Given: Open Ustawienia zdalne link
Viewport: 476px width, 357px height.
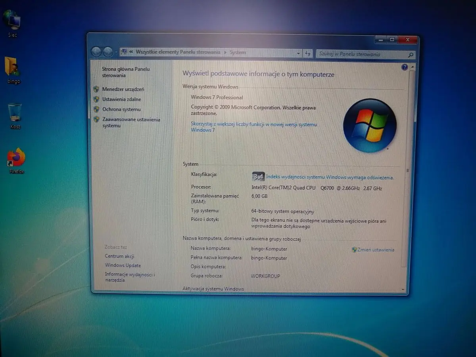Looking at the screenshot, I should tap(121, 99).
